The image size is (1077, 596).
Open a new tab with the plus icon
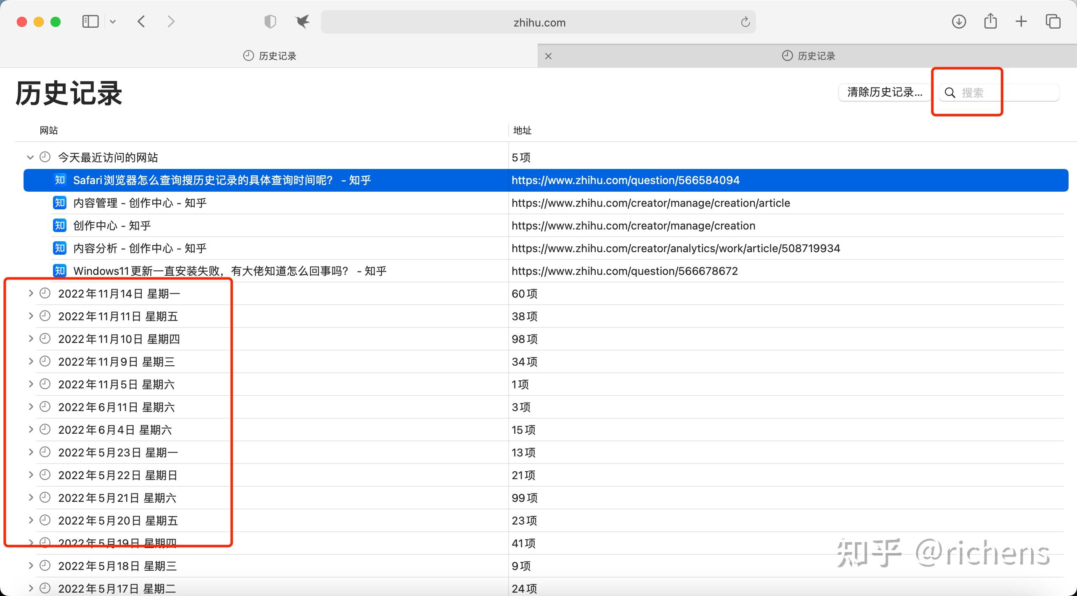pos(1021,21)
